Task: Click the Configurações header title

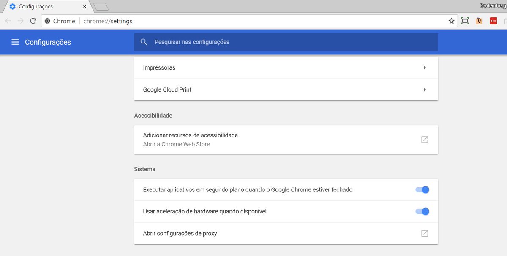Action: pyautogui.click(x=48, y=42)
